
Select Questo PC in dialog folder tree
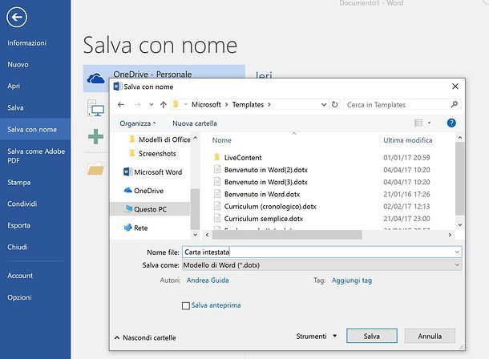[x=150, y=209]
